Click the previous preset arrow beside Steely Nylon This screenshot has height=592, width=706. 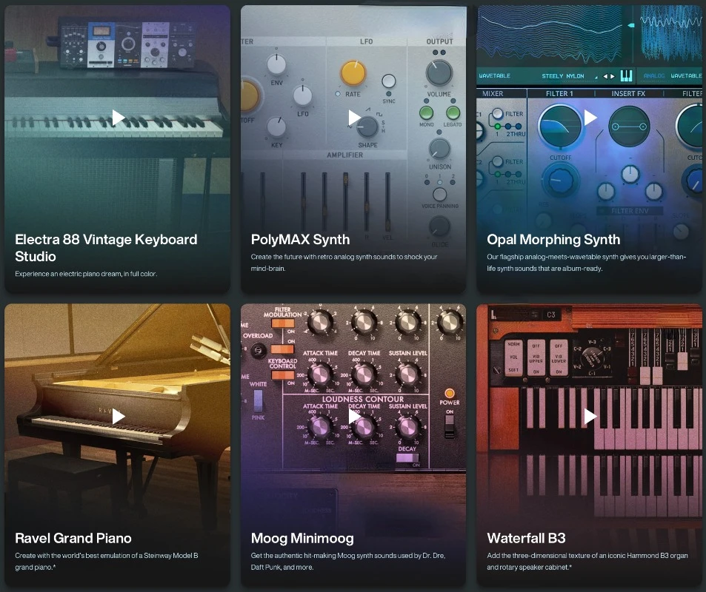point(605,76)
